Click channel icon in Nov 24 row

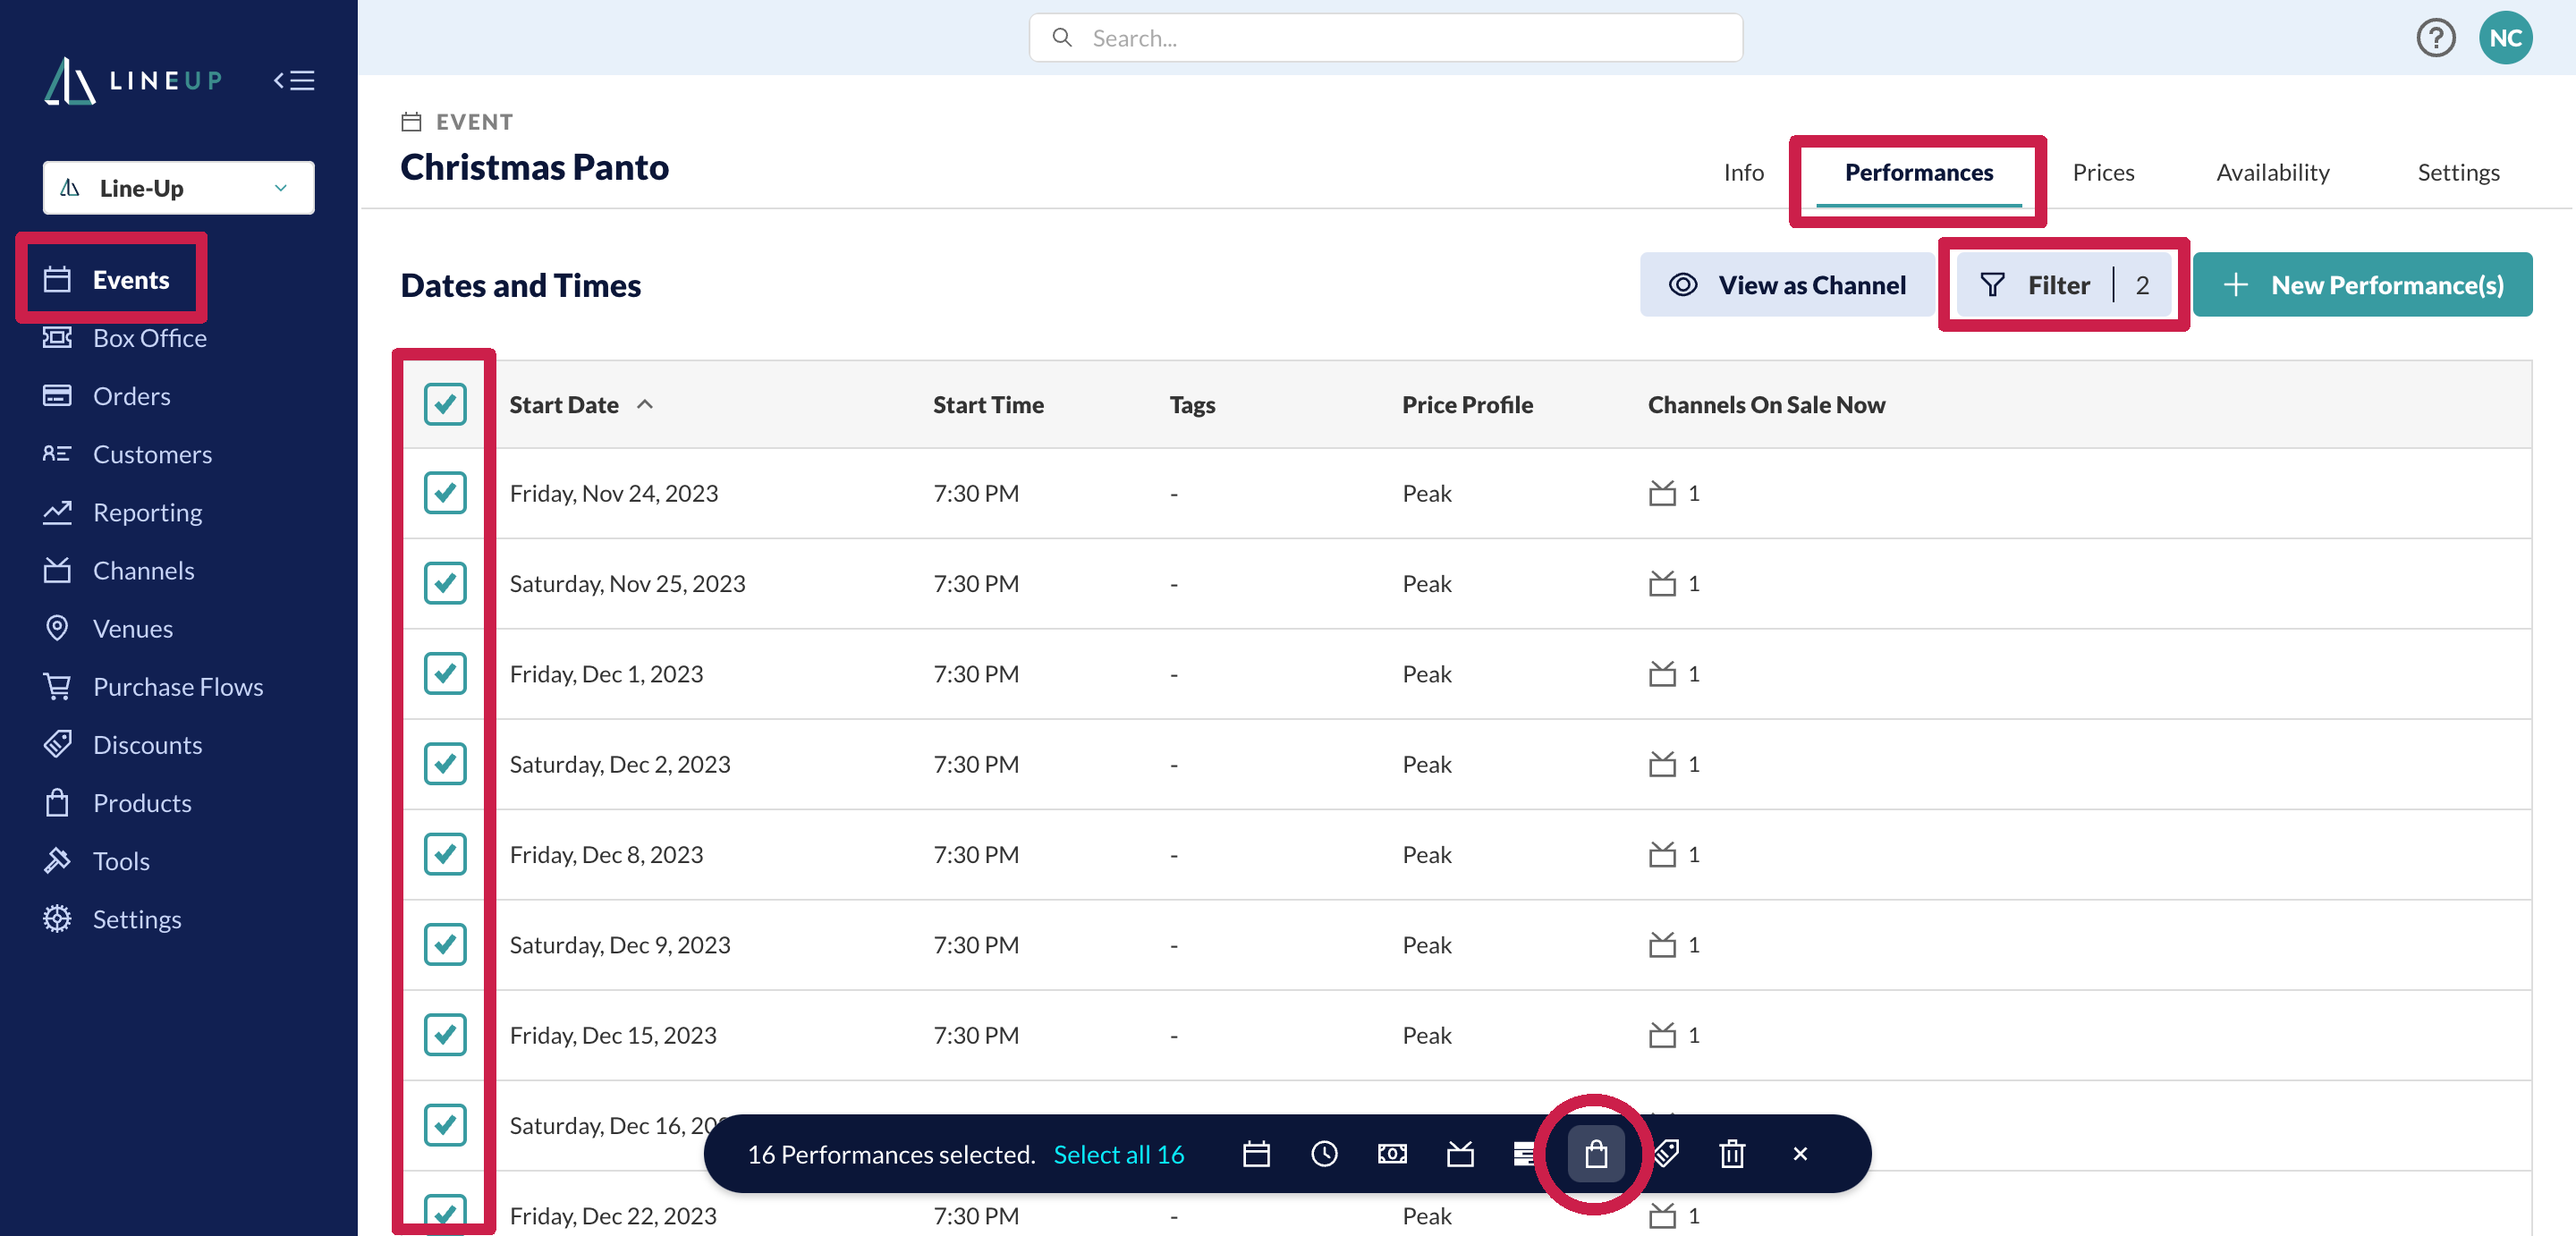[x=1662, y=493]
